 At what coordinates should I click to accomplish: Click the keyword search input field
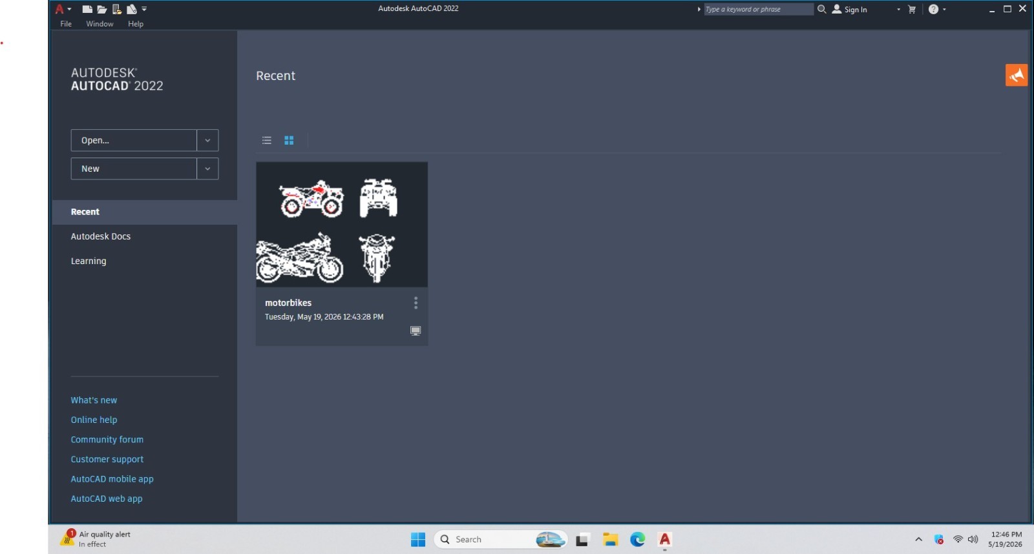[758, 9]
